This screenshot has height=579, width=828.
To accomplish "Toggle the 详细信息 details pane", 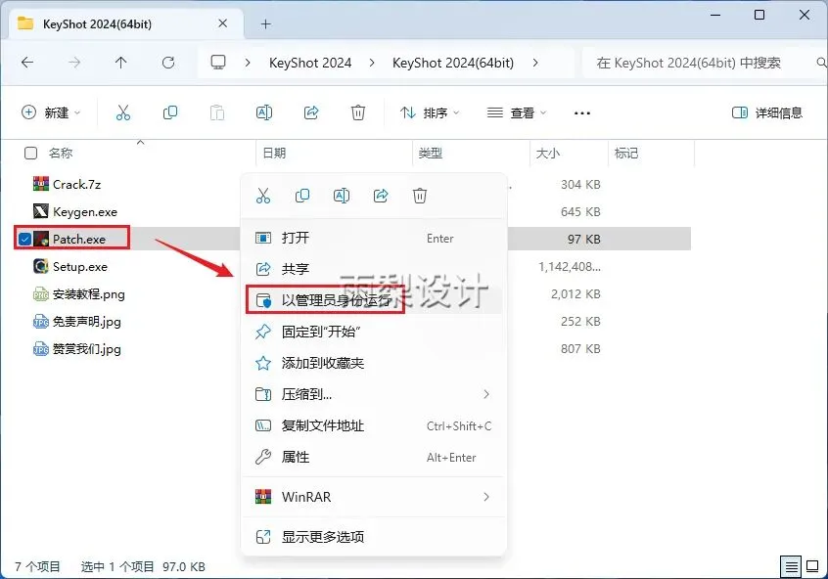I will pos(766,112).
